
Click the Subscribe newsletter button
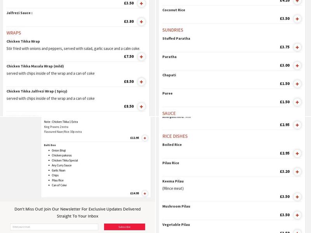(x=124, y=227)
